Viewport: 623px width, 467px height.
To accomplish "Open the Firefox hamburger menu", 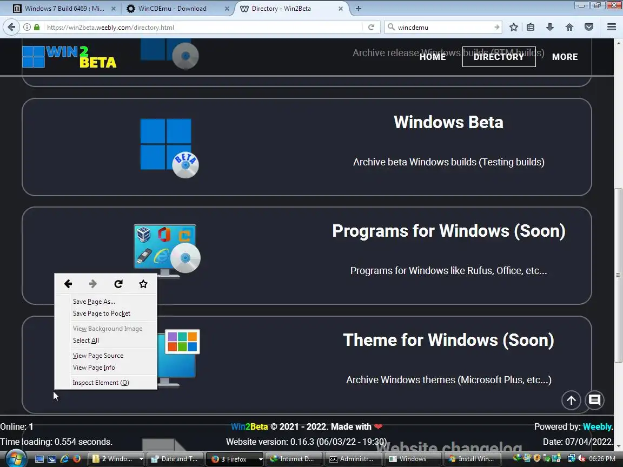I will 612,27.
